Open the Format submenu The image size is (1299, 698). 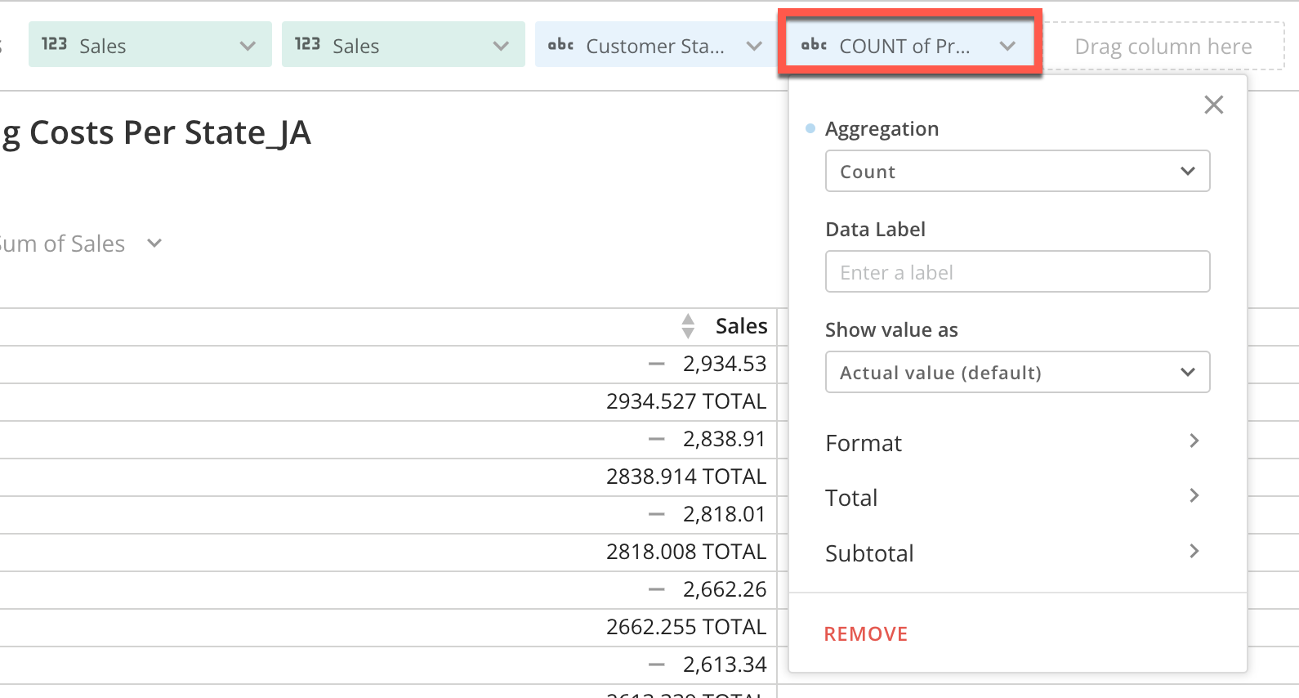[1013, 442]
